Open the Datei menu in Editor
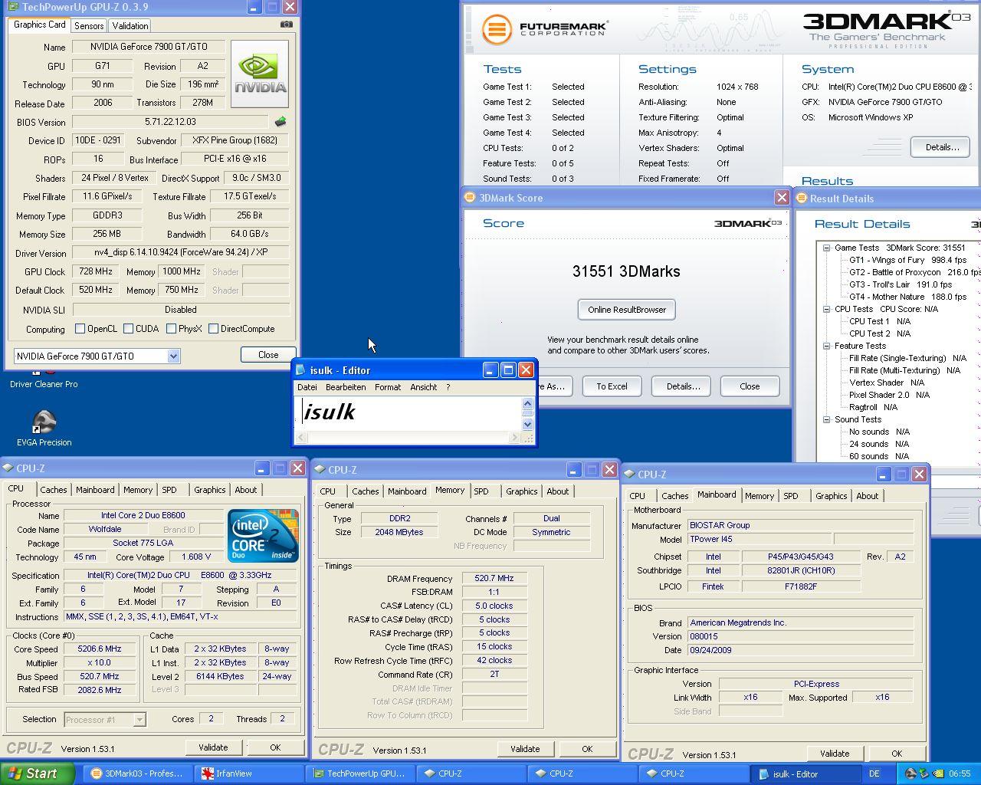The height and width of the screenshot is (785, 981). [x=307, y=387]
